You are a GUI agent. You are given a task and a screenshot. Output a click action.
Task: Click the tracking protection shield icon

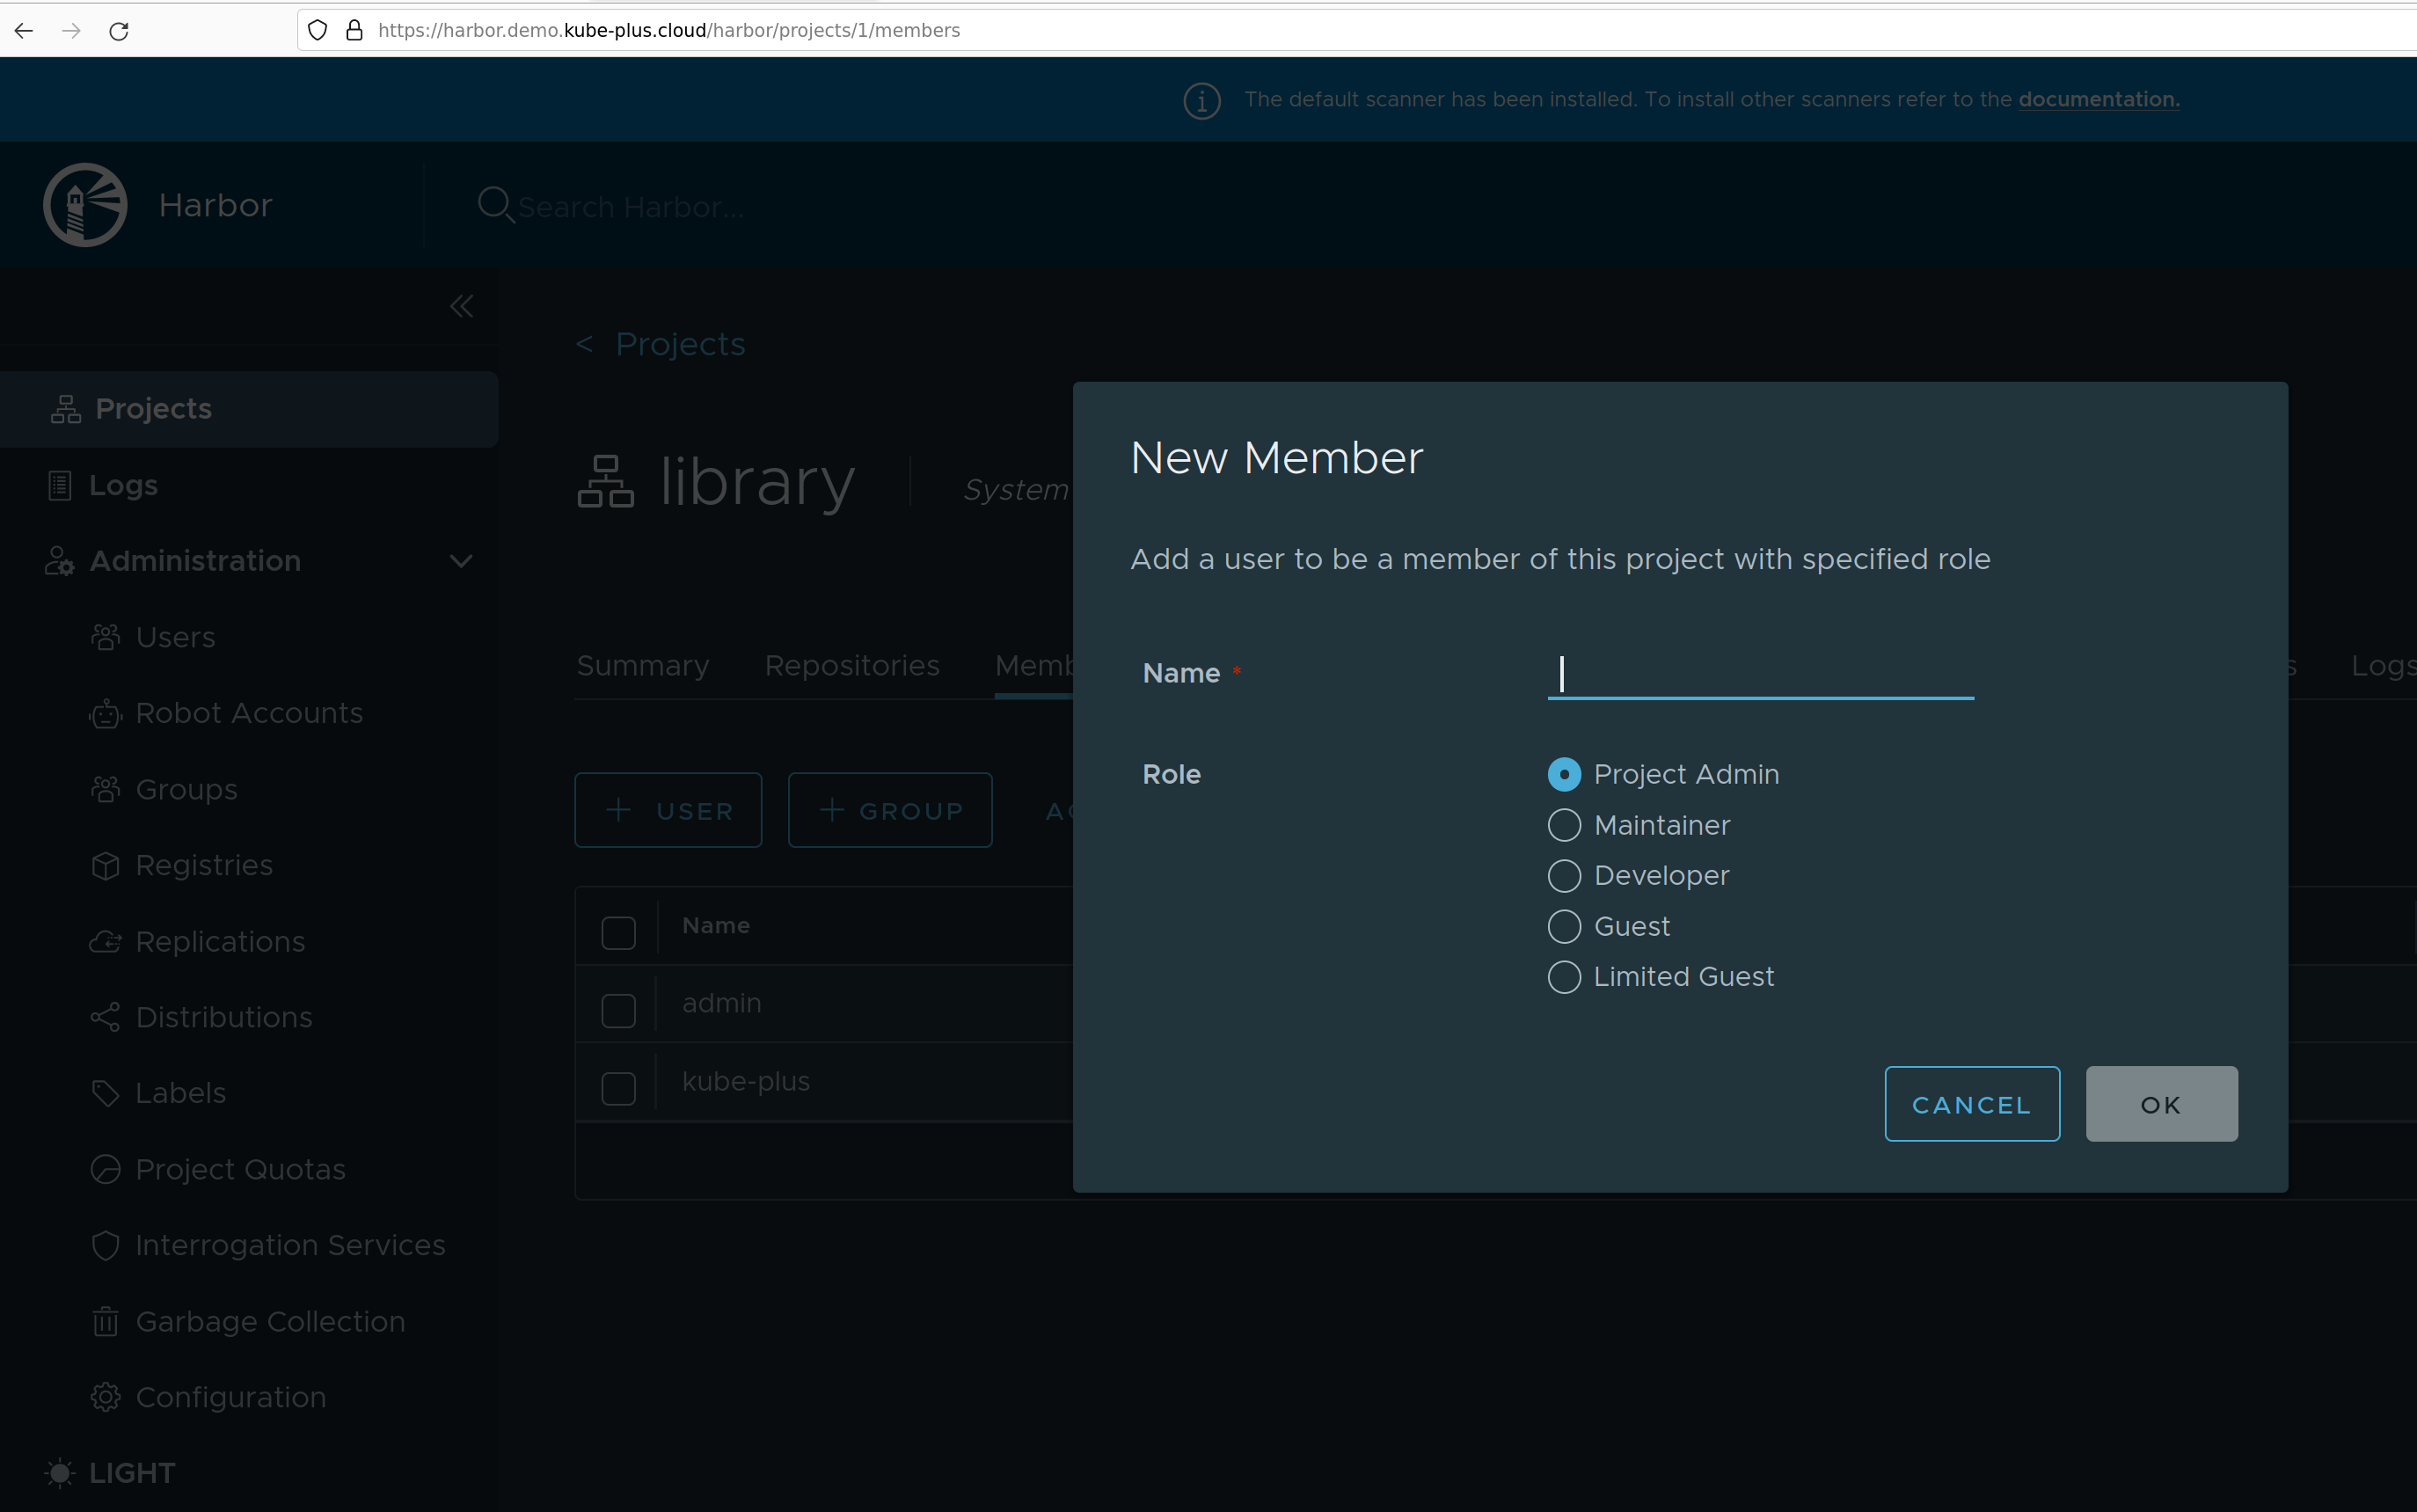point(317,31)
